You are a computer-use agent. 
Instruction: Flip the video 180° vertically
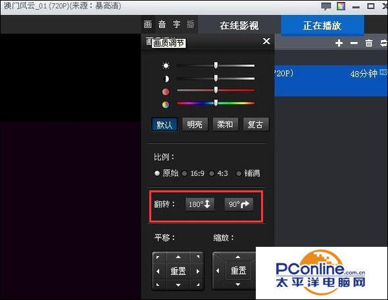pos(200,204)
